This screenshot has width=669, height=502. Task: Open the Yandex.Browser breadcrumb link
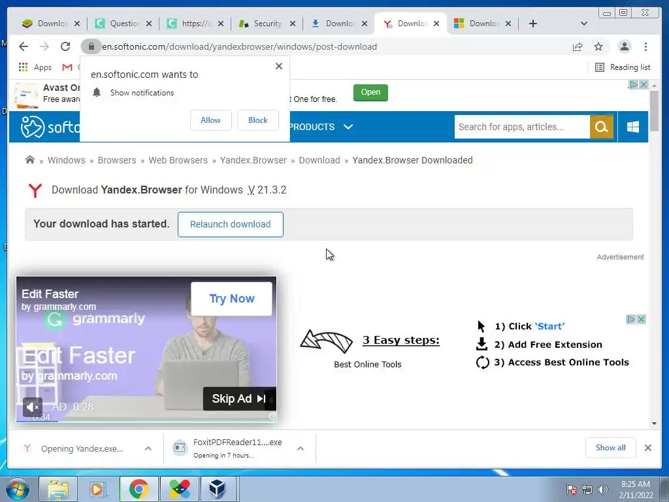coord(253,160)
